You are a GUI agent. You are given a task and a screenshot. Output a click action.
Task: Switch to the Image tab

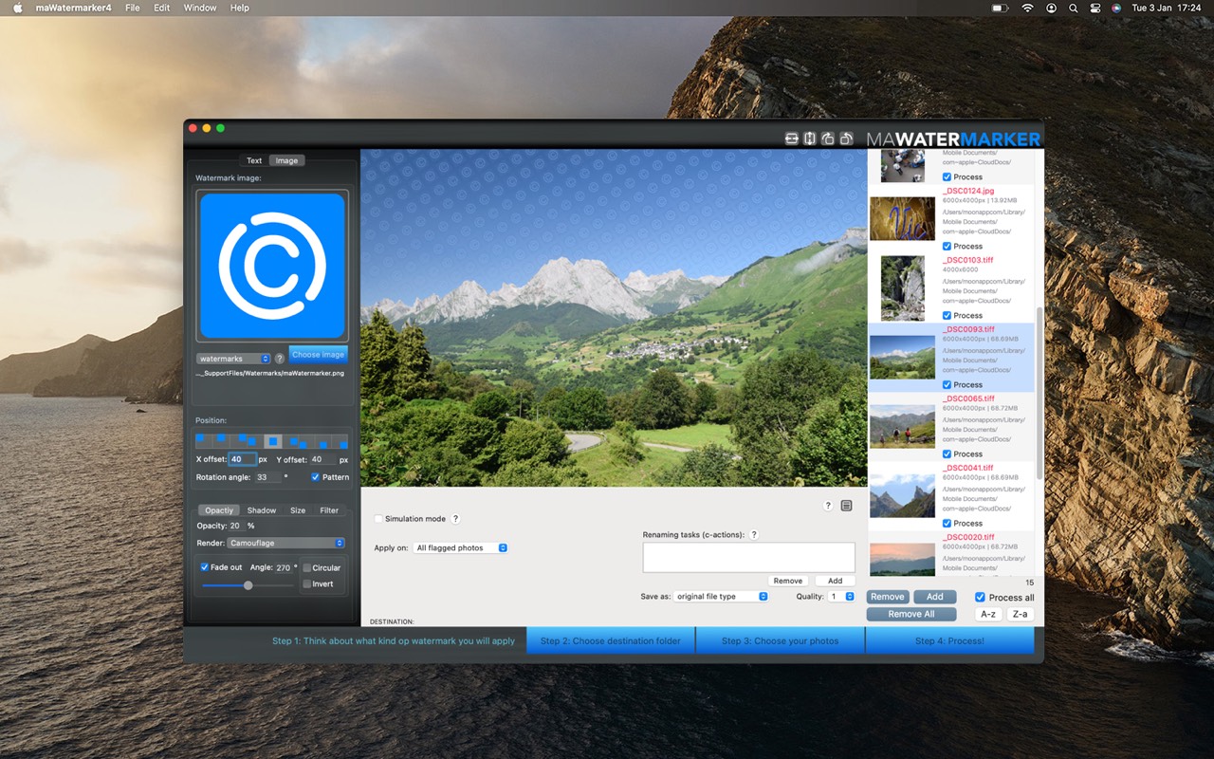coord(286,160)
